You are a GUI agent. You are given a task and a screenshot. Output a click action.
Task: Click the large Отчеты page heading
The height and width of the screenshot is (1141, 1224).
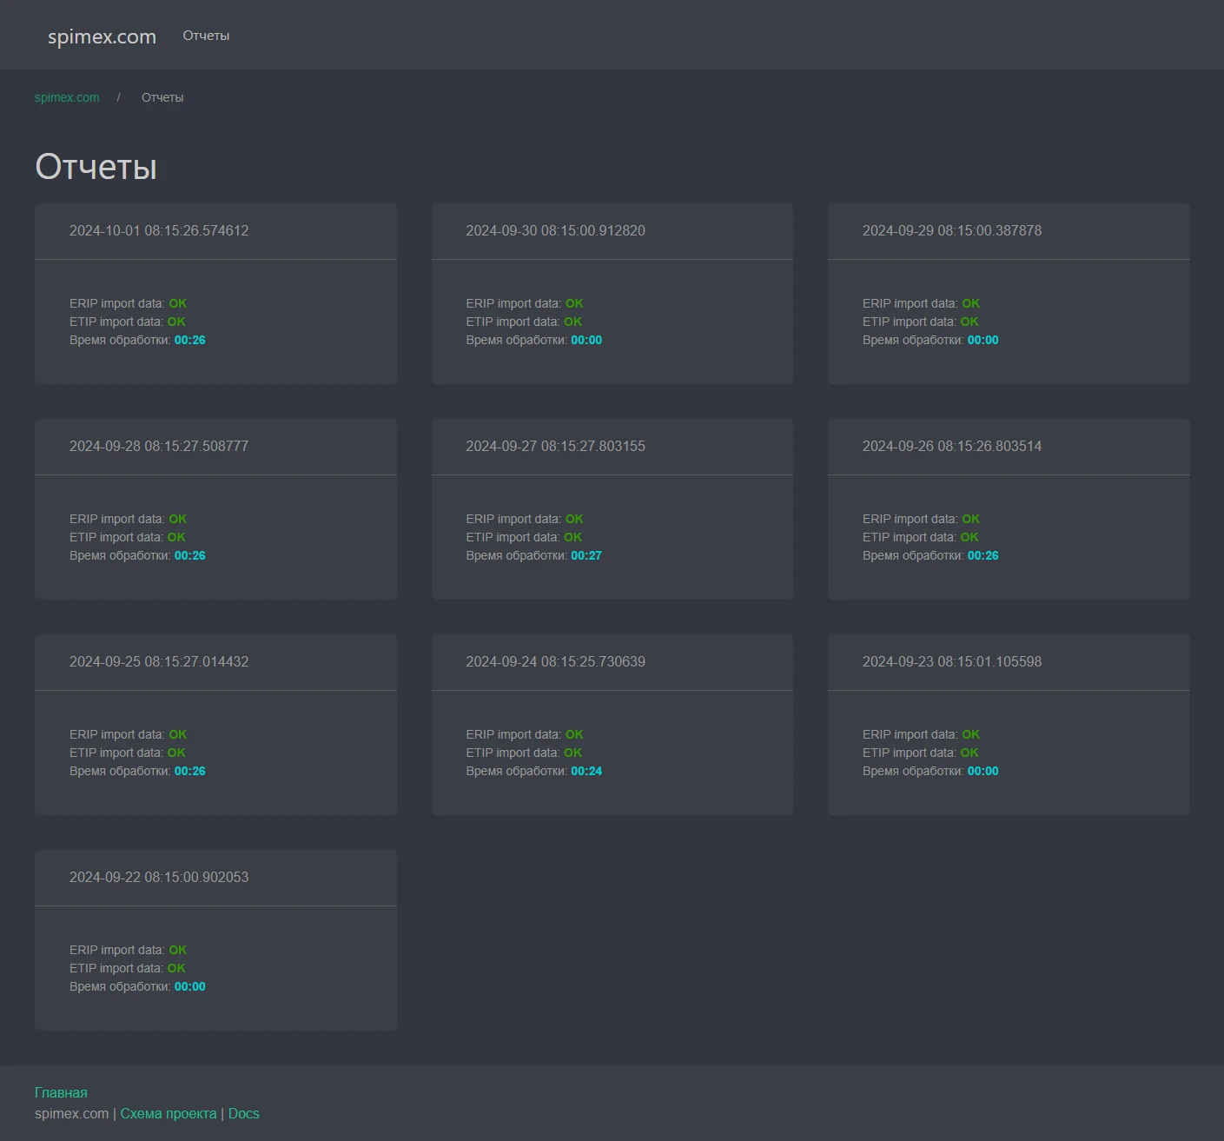[96, 167]
